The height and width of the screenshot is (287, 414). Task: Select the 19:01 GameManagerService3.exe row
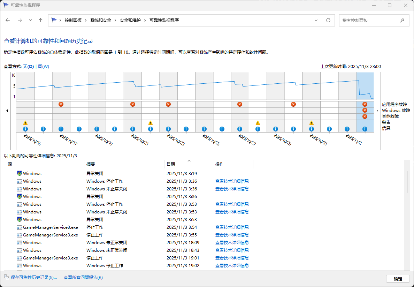(x=205, y=258)
